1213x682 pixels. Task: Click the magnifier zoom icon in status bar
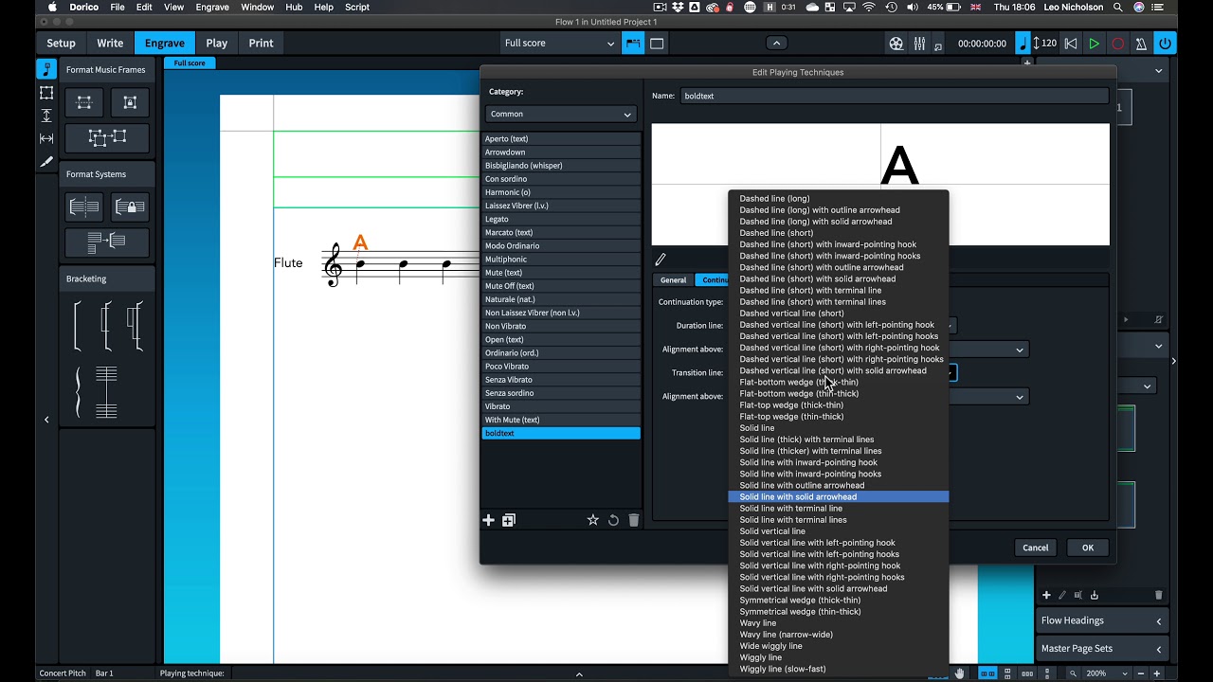(1073, 673)
